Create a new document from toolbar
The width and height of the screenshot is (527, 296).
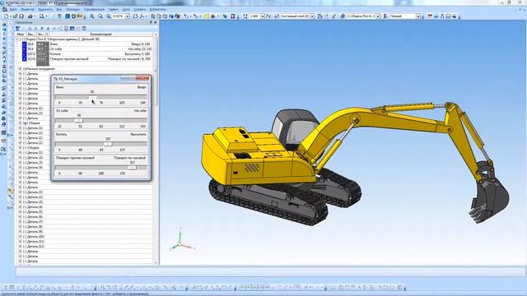click(6, 16)
